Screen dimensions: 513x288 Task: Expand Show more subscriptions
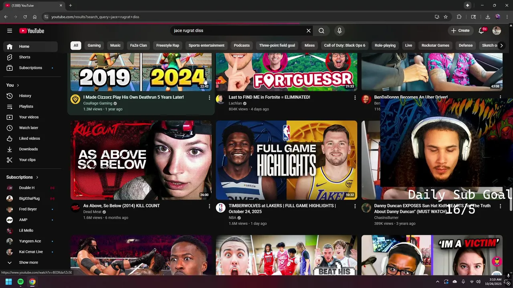pos(30,262)
